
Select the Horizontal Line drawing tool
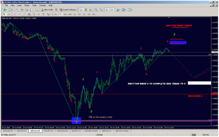coord(20,14)
